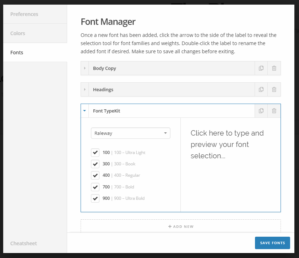Image resolution: width=299 pixels, height=258 pixels.
Task: Duplicate the Headings font
Action: pos(261,89)
